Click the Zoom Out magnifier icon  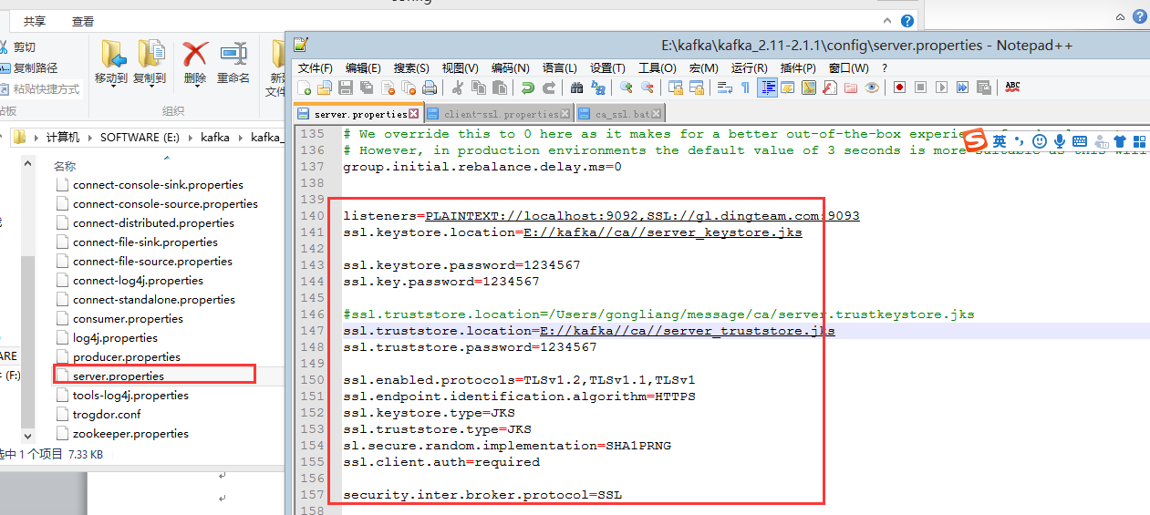coord(648,88)
